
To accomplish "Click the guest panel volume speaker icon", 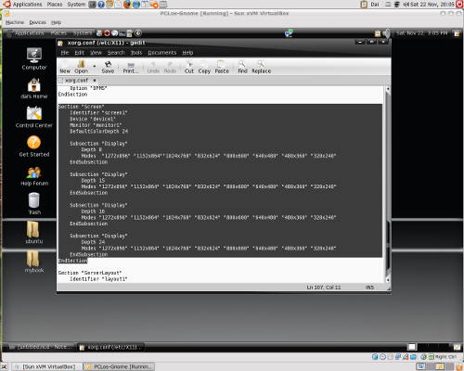I will coord(386,33).
